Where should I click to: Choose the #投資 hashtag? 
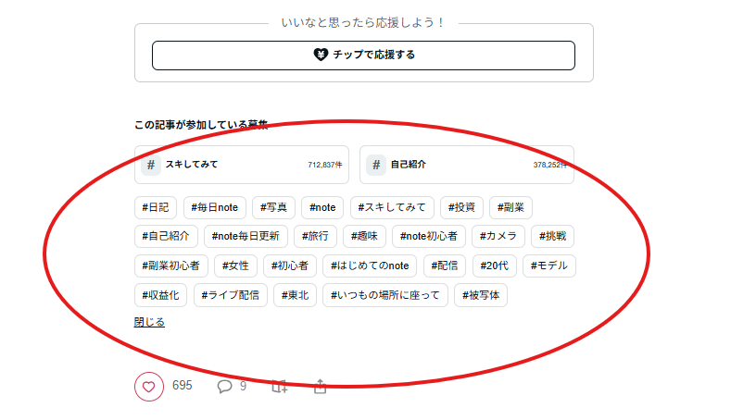pyautogui.click(x=461, y=207)
